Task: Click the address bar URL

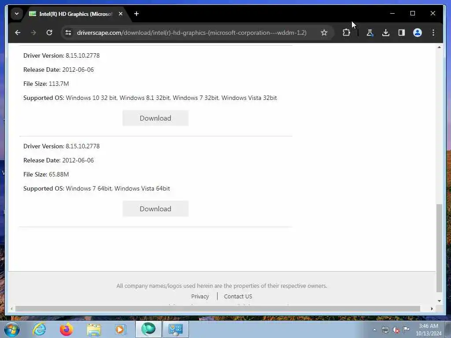Action: click(x=192, y=33)
